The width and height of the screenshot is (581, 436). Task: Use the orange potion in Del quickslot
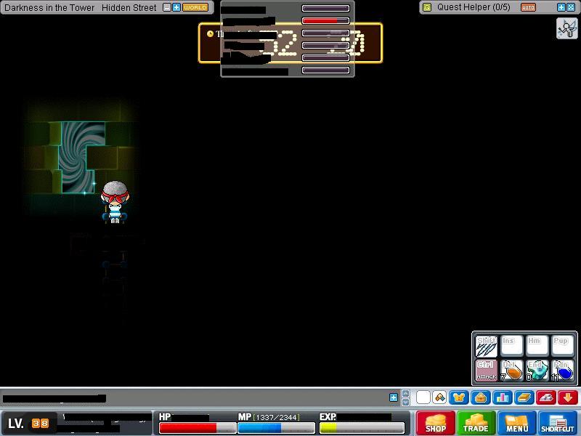point(512,371)
